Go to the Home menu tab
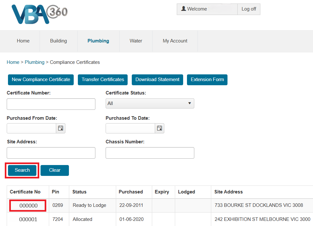Screen dimensions: 313x226 (23, 41)
